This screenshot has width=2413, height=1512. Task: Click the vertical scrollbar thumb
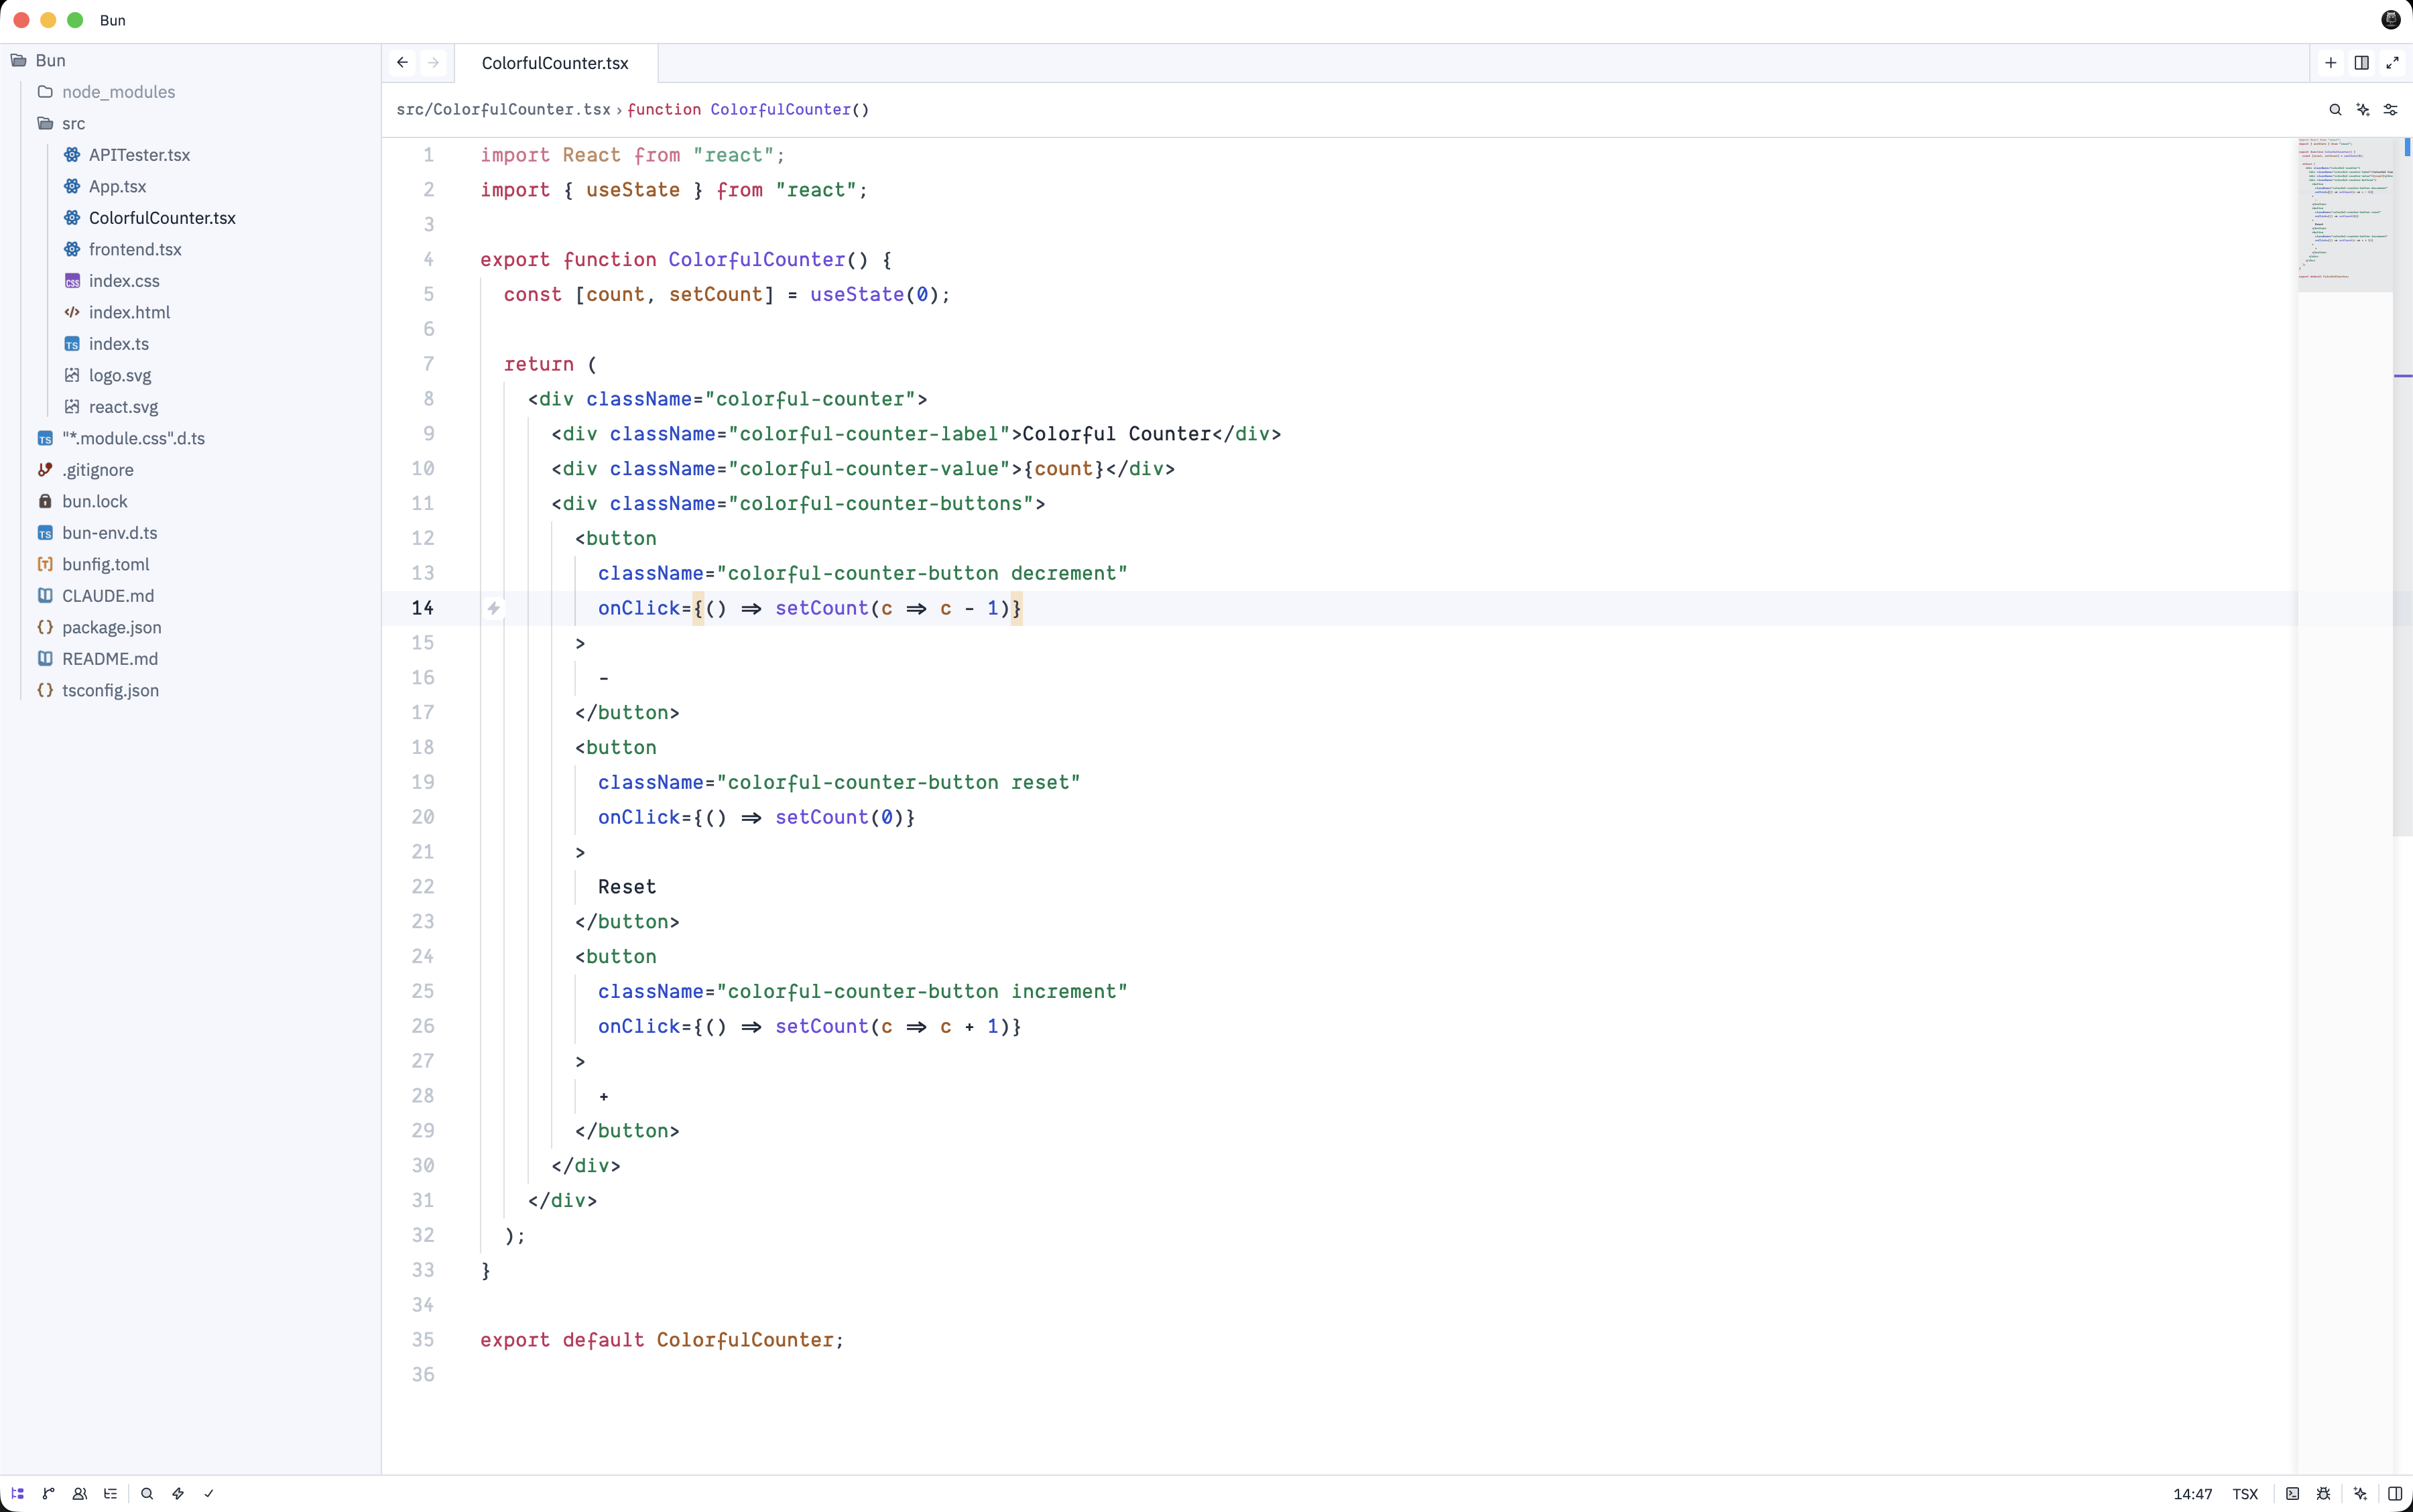(2402, 486)
